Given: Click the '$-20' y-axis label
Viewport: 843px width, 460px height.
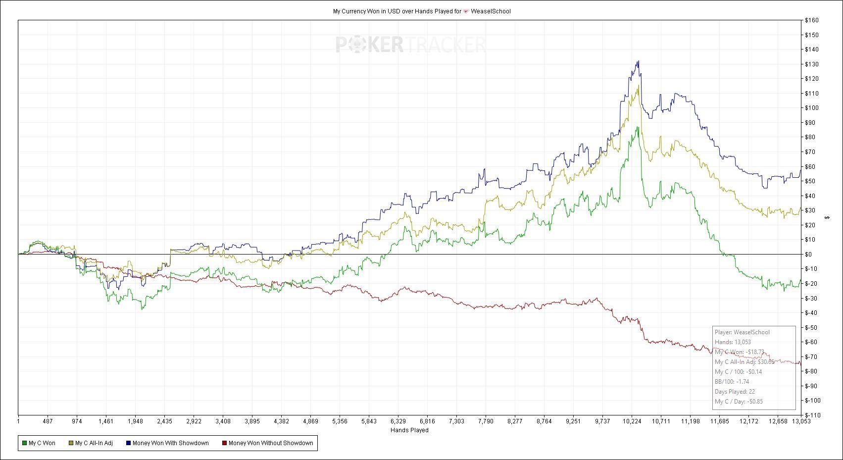Looking at the screenshot, I should pos(811,284).
